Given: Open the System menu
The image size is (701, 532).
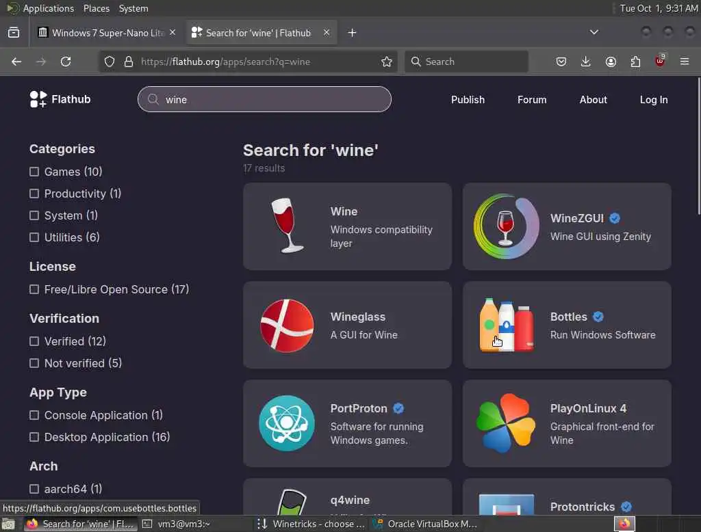Looking at the screenshot, I should coord(133,8).
